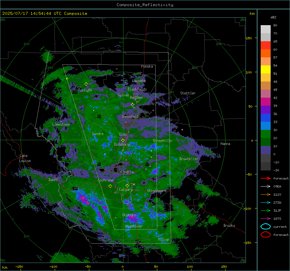Click the HighRiver town label
Viewport: 290px width, 271px height.
coord(134,226)
